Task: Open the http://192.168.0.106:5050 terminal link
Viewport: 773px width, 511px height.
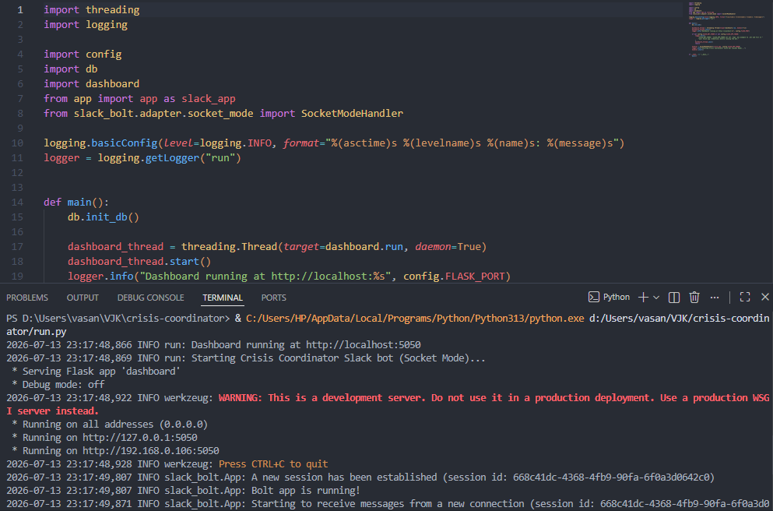Action: tap(151, 451)
